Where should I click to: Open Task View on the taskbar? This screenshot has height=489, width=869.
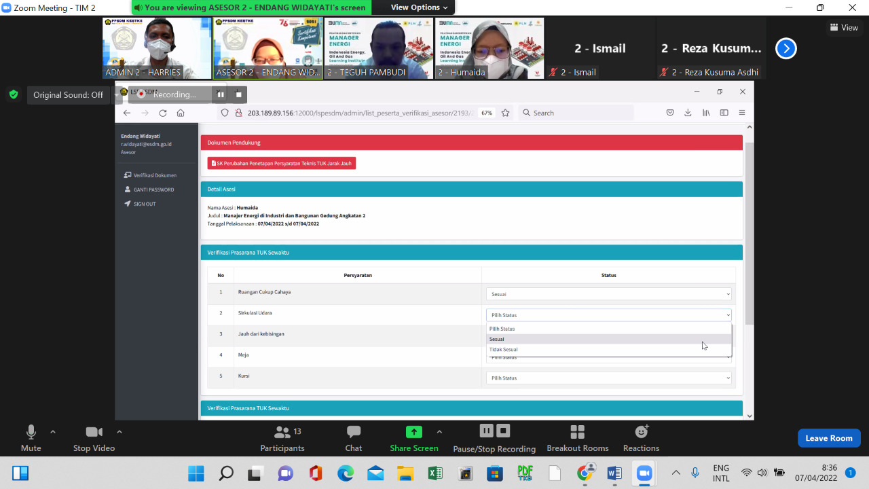[x=256, y=473]
